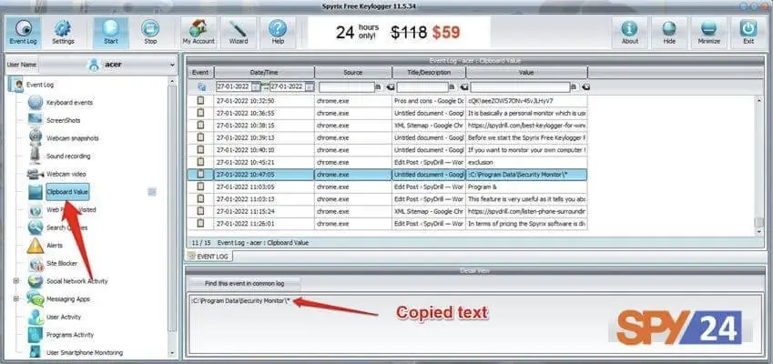Viewport: 773px width, 364px height.
Task: Exit the program via Exit icon
Action: coord(748,33)
